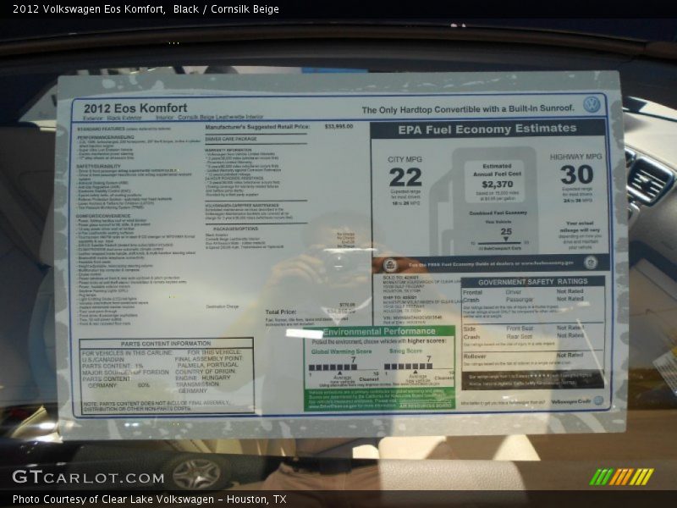Click 'The Only Hardtop Convertible with a Built-In Sunroof.'
The width and height of the screenshot is (677, 508).
click(468, 109)
